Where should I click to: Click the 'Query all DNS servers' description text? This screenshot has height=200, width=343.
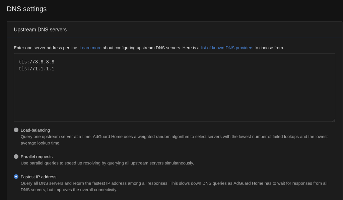click(174, 183)
